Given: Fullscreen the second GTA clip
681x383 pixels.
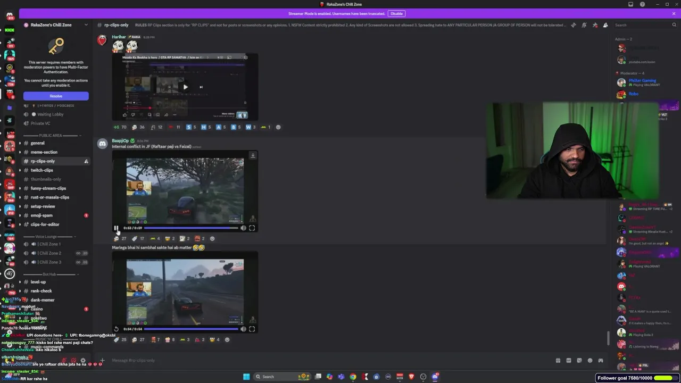Looking at the screenshot, I should click(252, 329).
